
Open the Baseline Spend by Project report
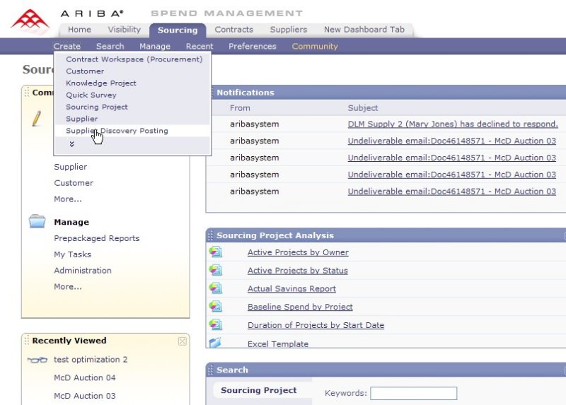300,307
